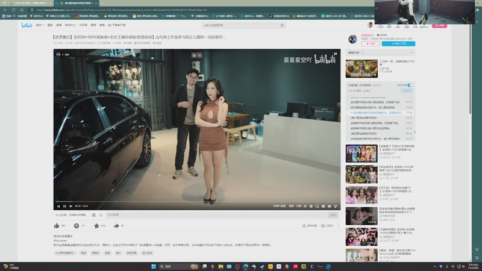Click the 发送 danmaku send button
This screenshot has height=271, width=482.
pos(333,215)
